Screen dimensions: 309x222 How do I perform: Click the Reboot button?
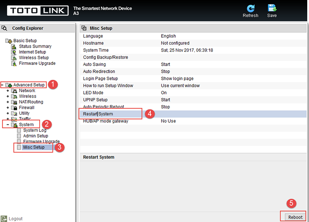point(295,217)
